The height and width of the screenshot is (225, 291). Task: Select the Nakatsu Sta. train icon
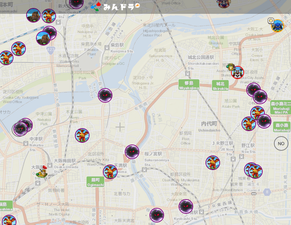26,143
